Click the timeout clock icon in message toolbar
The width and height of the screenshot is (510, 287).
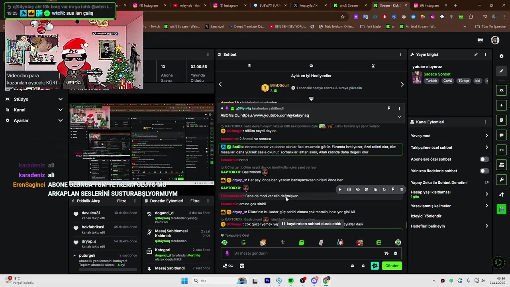coord(349,190)
